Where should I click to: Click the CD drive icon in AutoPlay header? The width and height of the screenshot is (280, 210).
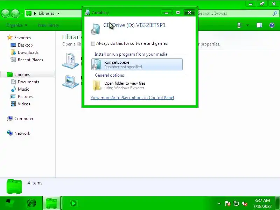tap(95, 29)
